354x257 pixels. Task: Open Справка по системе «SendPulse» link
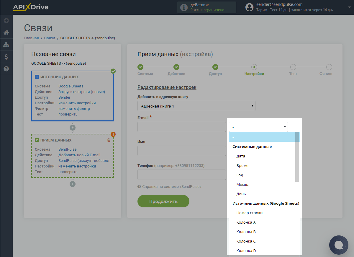tap(172, 187)
